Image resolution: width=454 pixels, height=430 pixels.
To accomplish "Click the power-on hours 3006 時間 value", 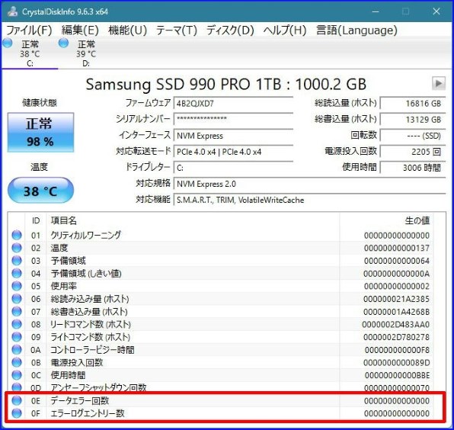I will [x=413, y=168].
